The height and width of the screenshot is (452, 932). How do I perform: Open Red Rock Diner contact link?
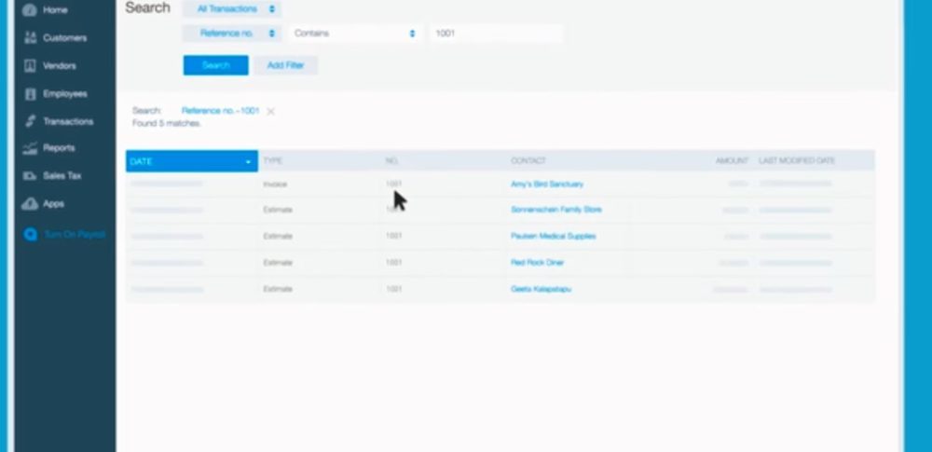click(538, 263)
